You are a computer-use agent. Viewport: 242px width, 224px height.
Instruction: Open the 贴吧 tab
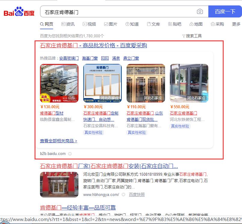[175, 24]
